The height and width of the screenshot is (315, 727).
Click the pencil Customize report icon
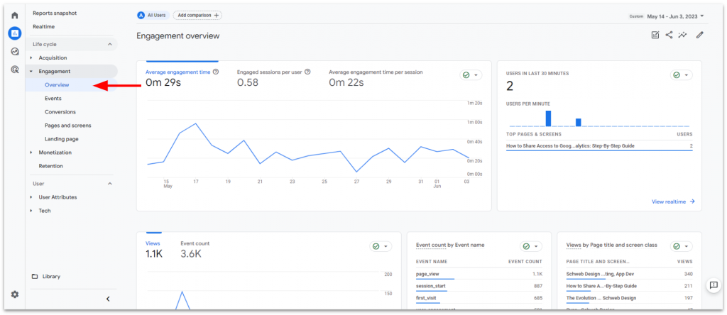699,35
